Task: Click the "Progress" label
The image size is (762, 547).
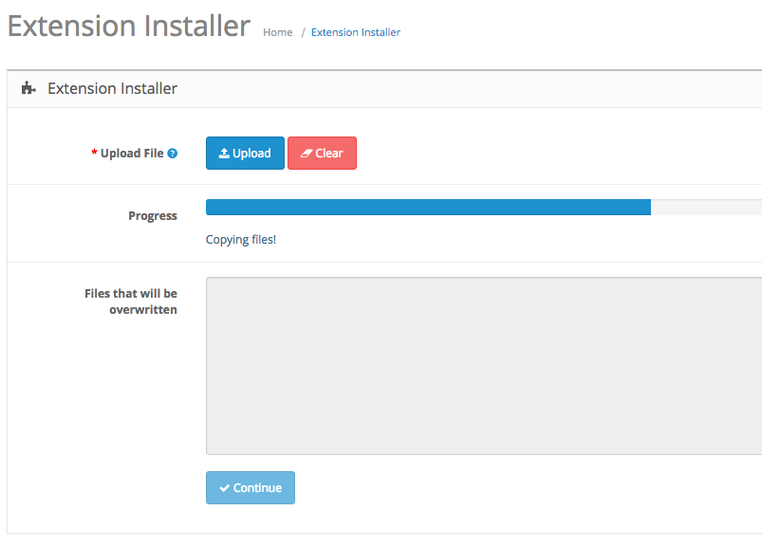Action: click(x=153, y=216)
